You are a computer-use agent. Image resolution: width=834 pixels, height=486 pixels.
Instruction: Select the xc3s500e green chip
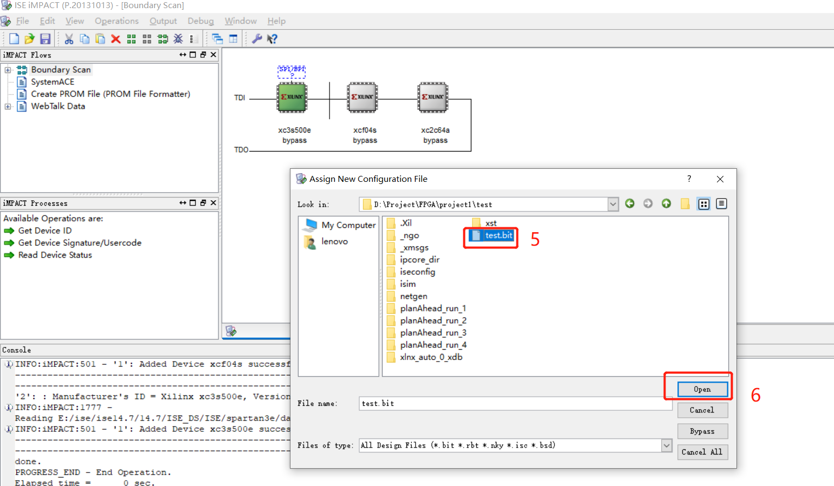(x=292, y=97)
